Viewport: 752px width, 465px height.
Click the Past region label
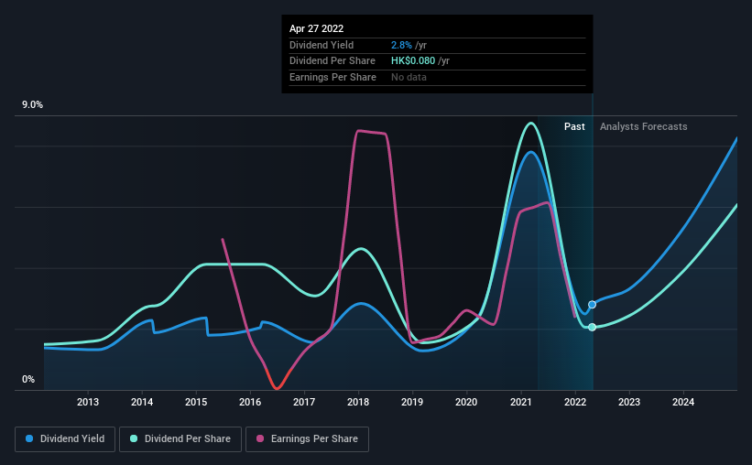[x=574, y=126]
